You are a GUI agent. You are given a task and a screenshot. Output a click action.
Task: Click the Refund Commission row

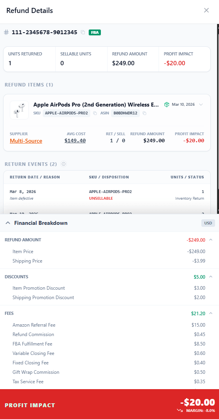click(109, 334)
